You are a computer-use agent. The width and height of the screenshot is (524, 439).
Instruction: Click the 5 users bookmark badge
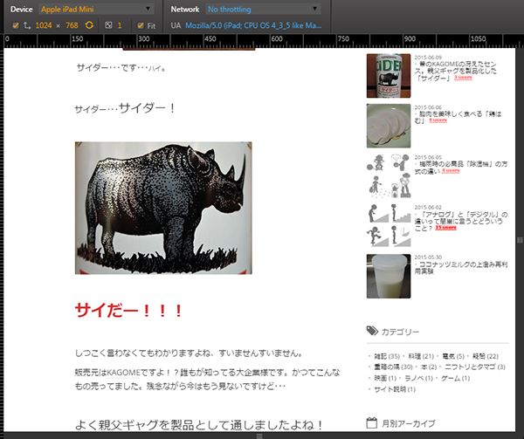(438, 120)
